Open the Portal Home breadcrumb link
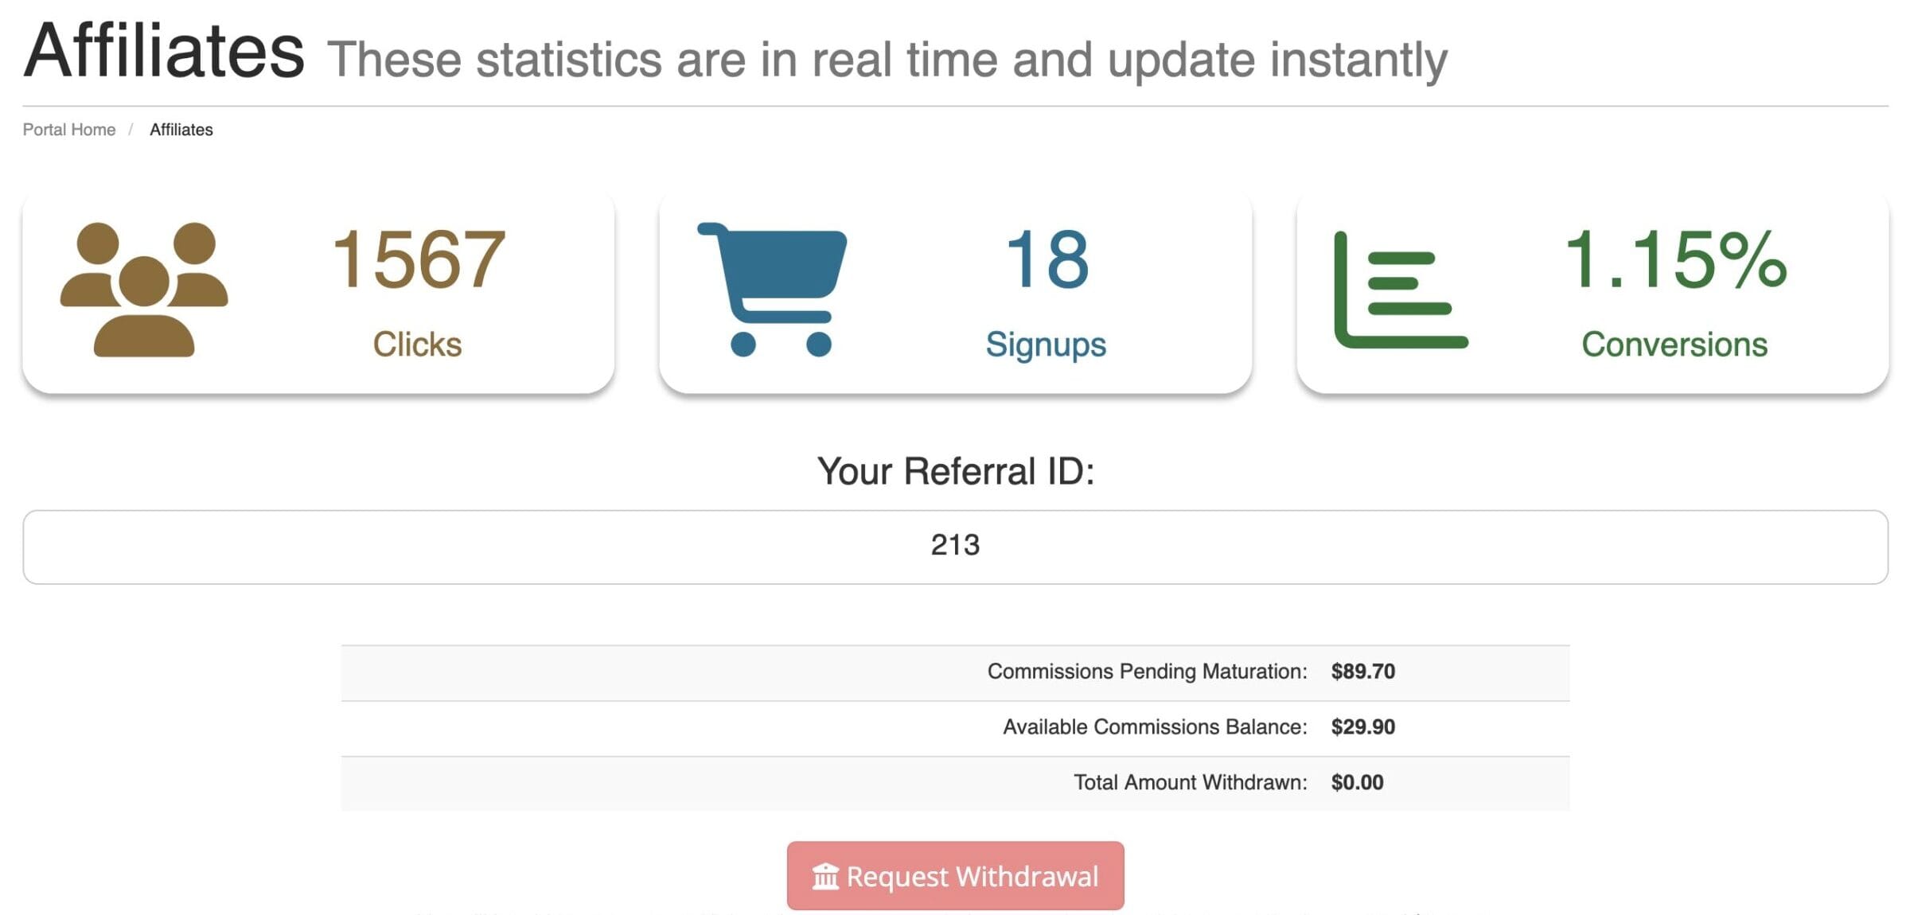 click(68, 129)
